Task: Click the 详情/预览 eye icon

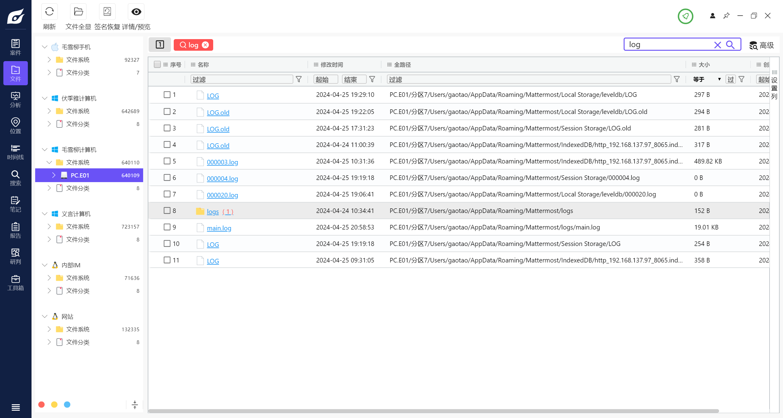Action: 136,12
